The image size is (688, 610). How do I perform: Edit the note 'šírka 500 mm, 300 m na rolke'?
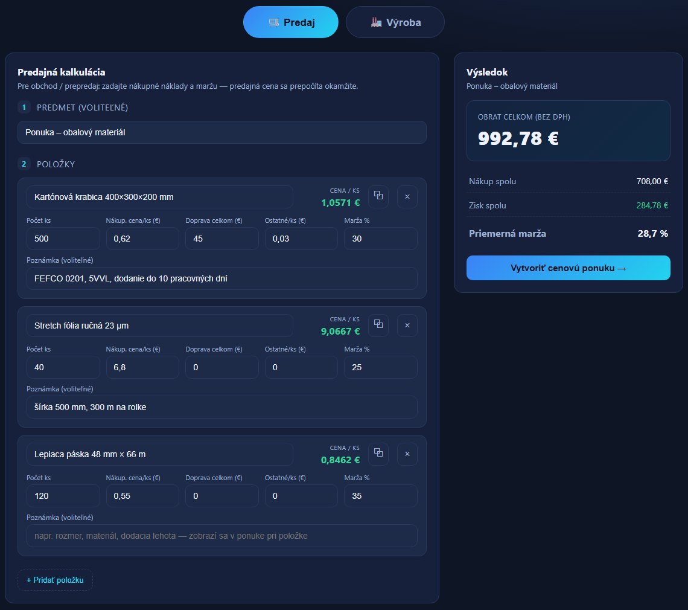(x=222, y=407)
